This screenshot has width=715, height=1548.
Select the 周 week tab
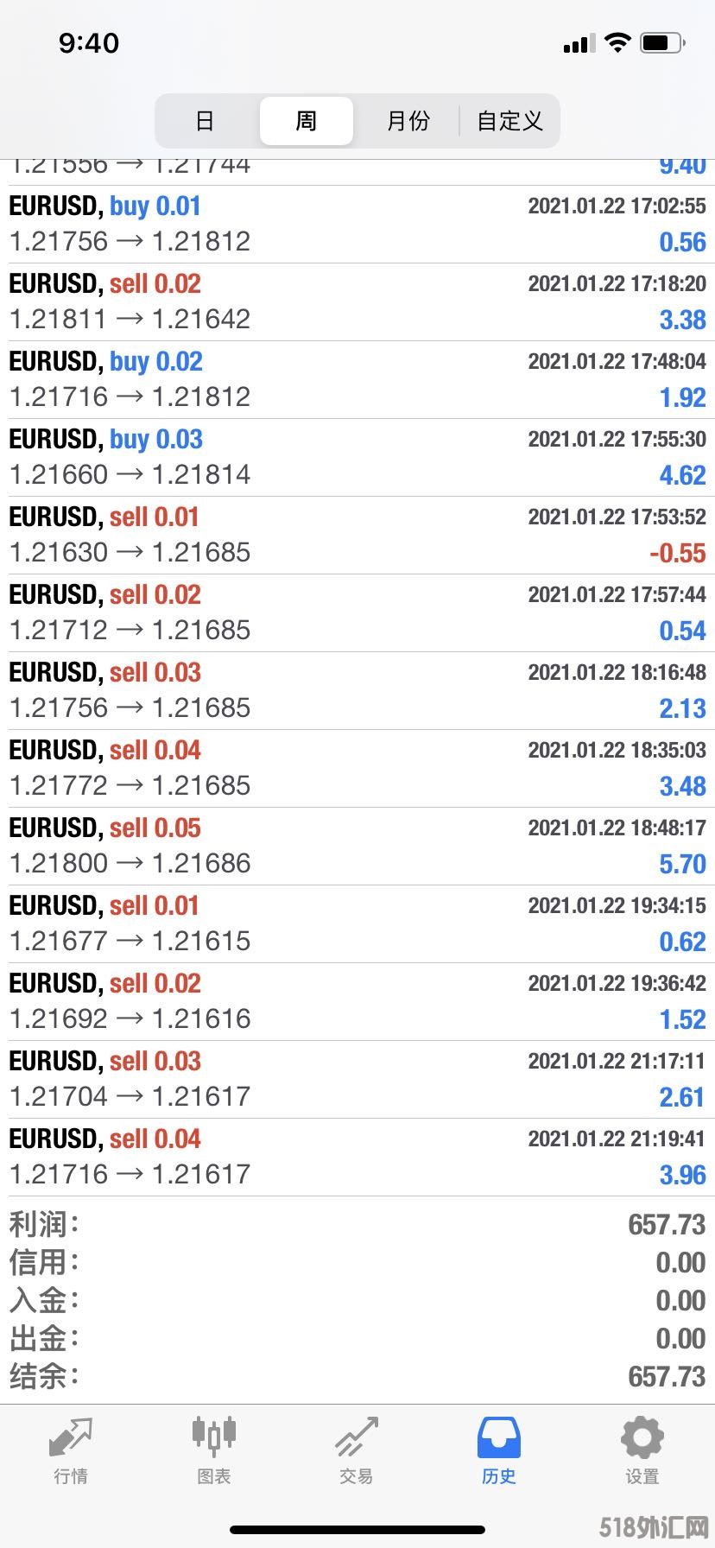click(x=307, y=121)
